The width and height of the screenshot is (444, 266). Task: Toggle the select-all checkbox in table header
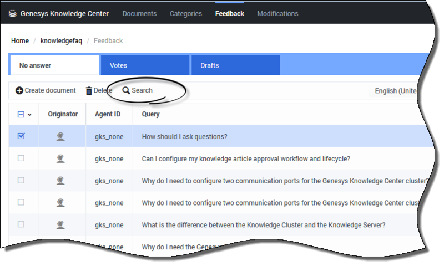coord(21,115)
